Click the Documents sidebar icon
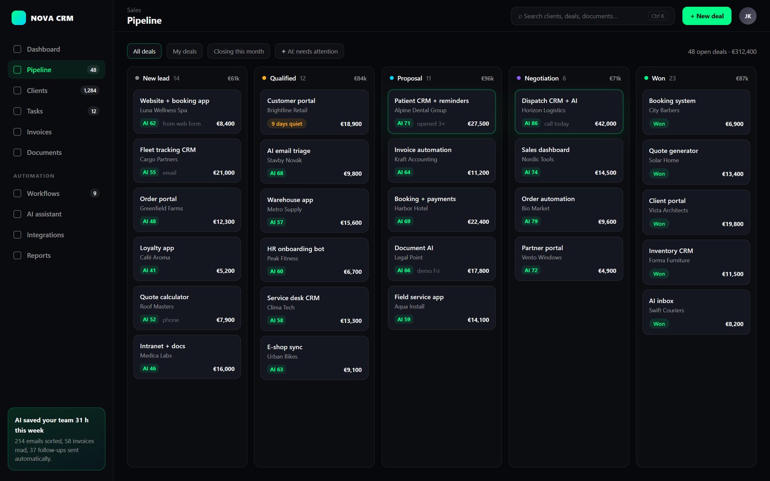This screenshot has height=481, width=770. (17, 152)
